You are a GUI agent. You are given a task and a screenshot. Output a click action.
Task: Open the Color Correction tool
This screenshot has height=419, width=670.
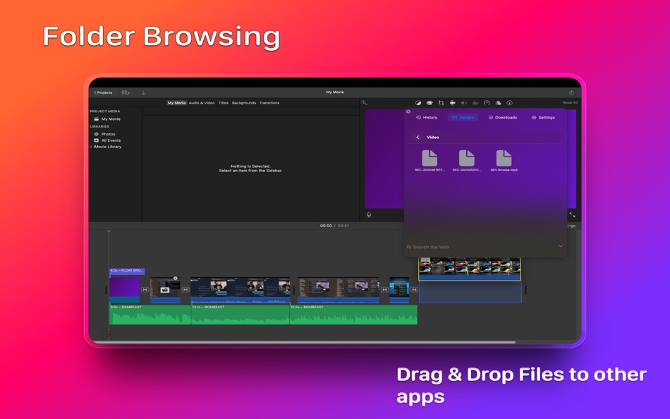(x=430, y=104)
